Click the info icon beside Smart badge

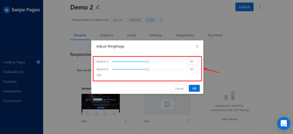pos(161,20)
